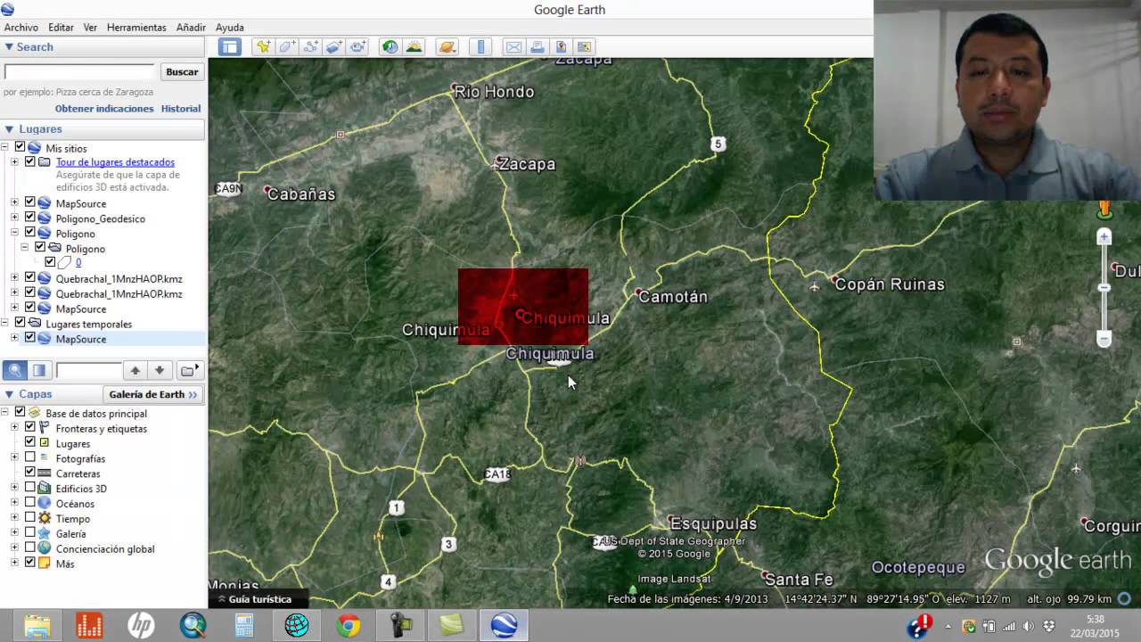Click the panel view icon beside the magnifier
Image resolution: width=1141 pixels, height=642 pixels.
[x=39, y=370]
